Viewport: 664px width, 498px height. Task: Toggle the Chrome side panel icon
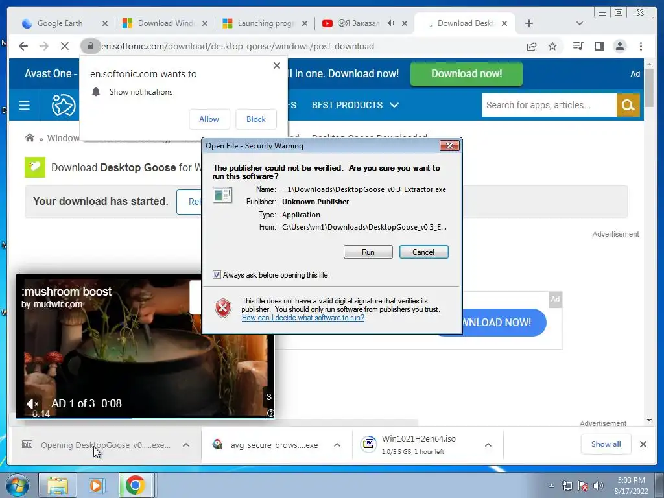coord(599,46)
